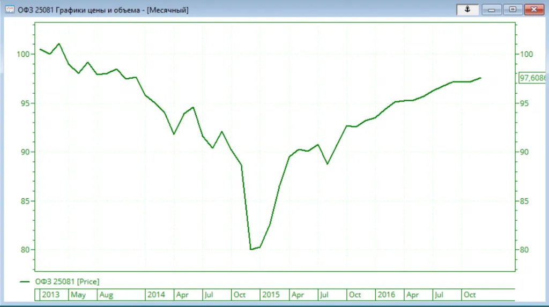The height and width of the screenshot is (307, 549).
Task: Select the 2015 marker on time axis
Action: click(x=271, y=295)
